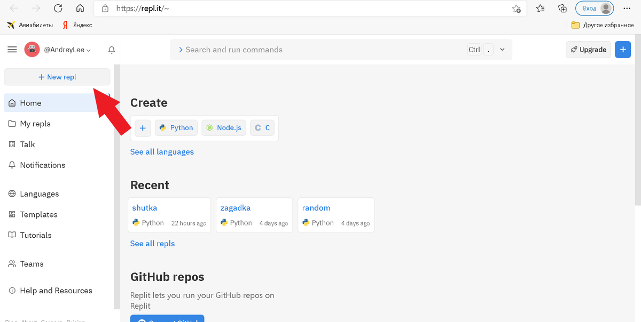Create a new Python repl

coord(176,128)
